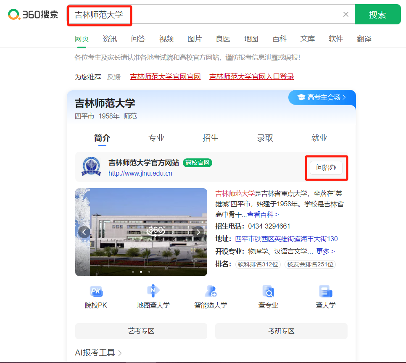Clear the search box with the X icon

point(345,15)
